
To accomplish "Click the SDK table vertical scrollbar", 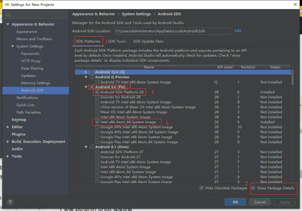I will point(293,77).
